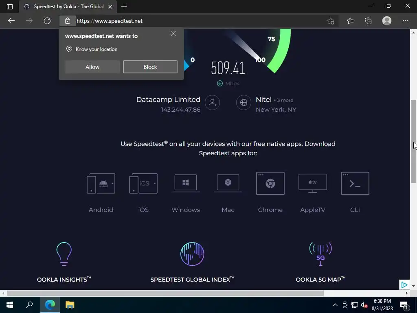Open the Mac app download icon
Viewport: 417px width, 313px height.
click(228, 183)
